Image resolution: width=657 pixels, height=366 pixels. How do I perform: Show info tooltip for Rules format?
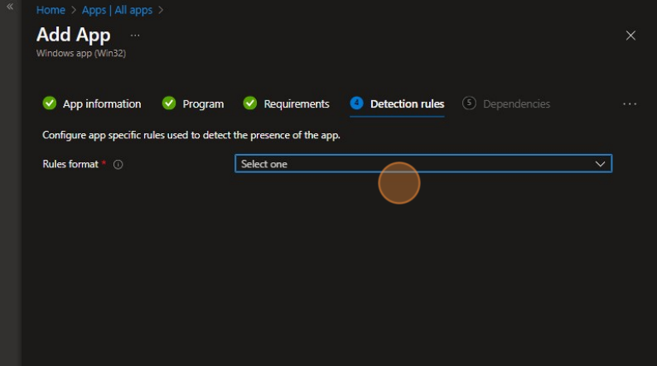click(x=118, y=165)
